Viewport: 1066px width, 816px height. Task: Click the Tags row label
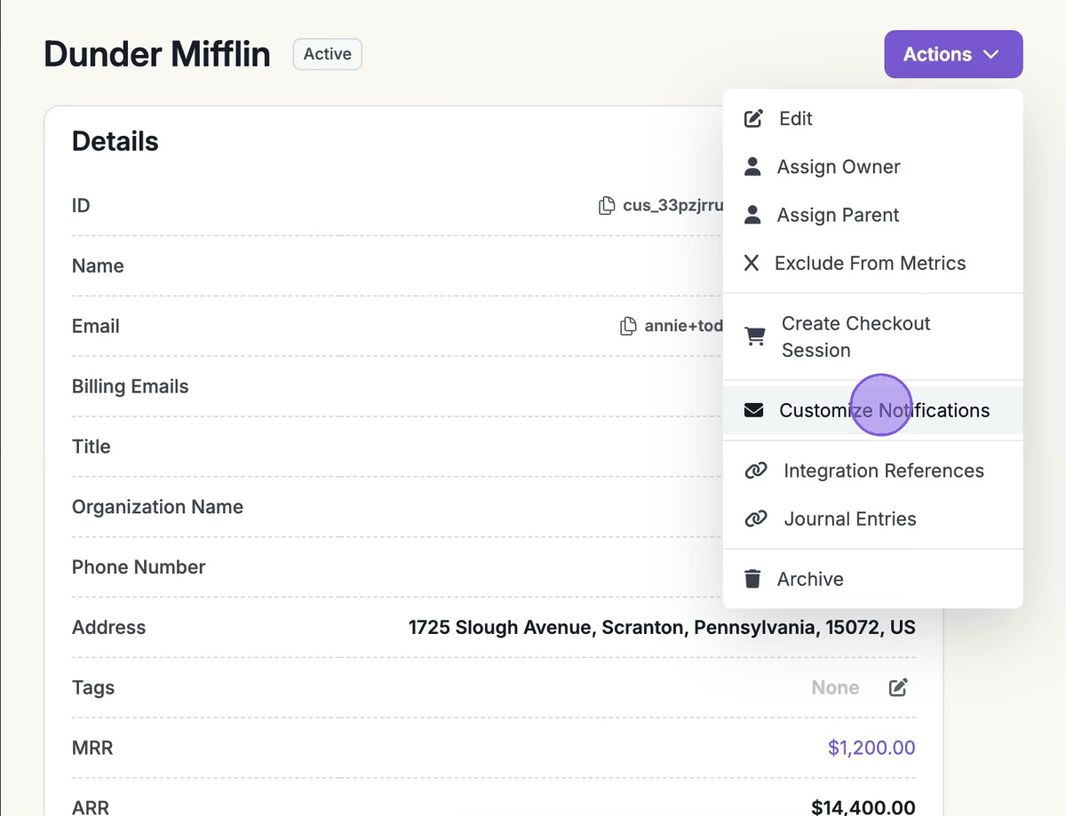click(x=93, y=687)
